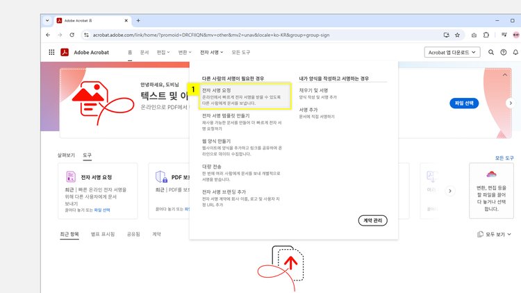Select the 계약 tab
521x293 pixels.
(156, 234)
